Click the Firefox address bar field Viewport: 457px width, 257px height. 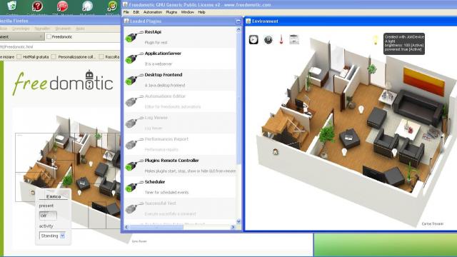60,46
